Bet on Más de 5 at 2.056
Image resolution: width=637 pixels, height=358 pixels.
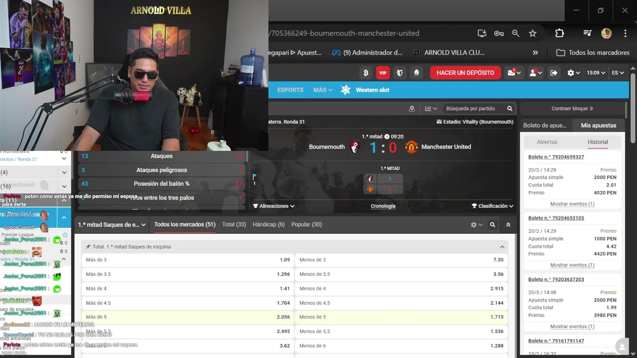(188, 317)
